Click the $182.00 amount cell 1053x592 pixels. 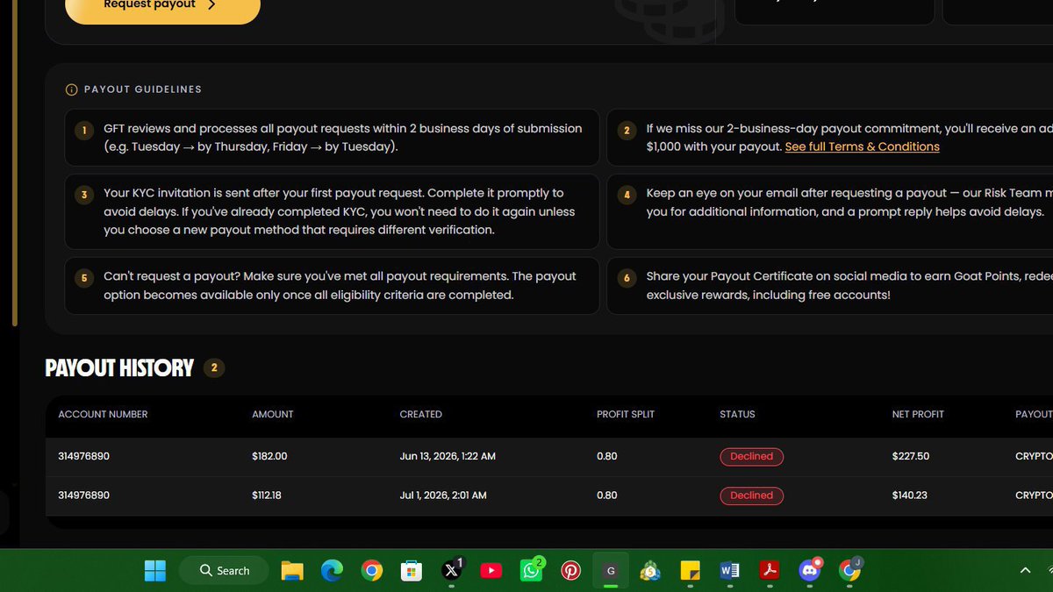click(269, 457)
